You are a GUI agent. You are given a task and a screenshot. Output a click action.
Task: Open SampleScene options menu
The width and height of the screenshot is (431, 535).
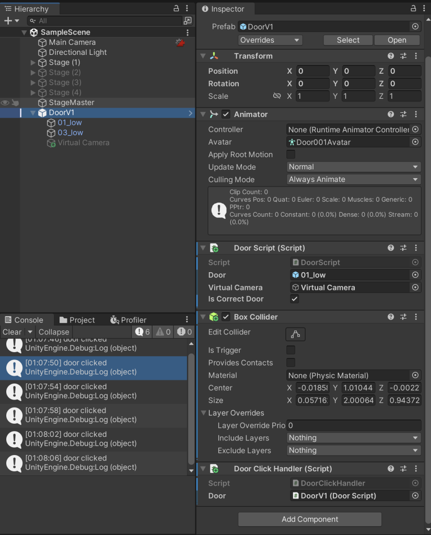188,32
